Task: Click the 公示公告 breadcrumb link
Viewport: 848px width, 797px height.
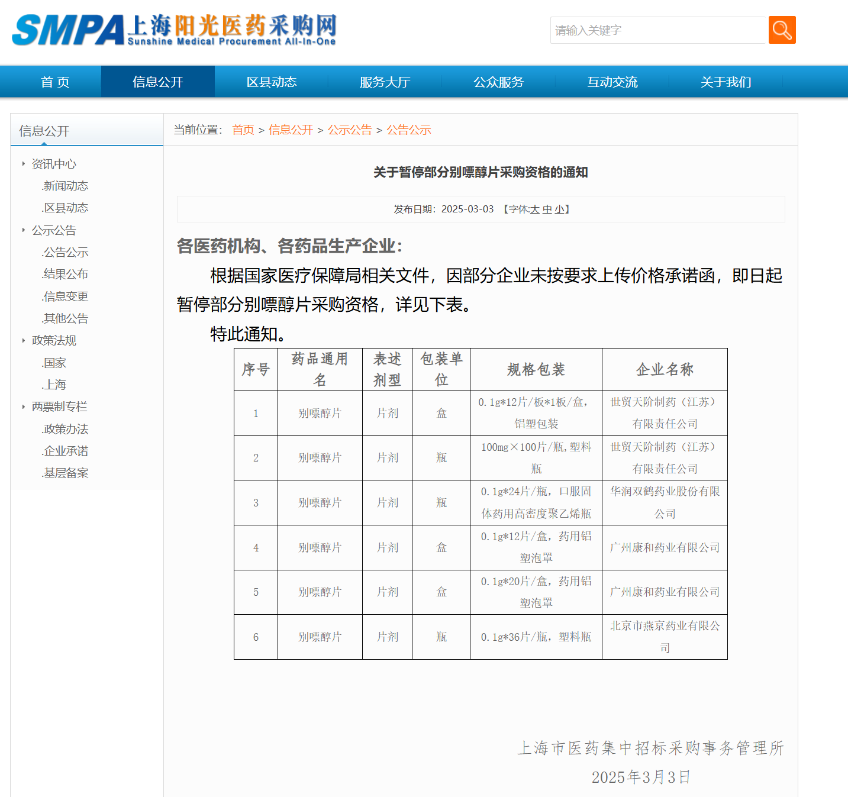Action: [350, 130]
